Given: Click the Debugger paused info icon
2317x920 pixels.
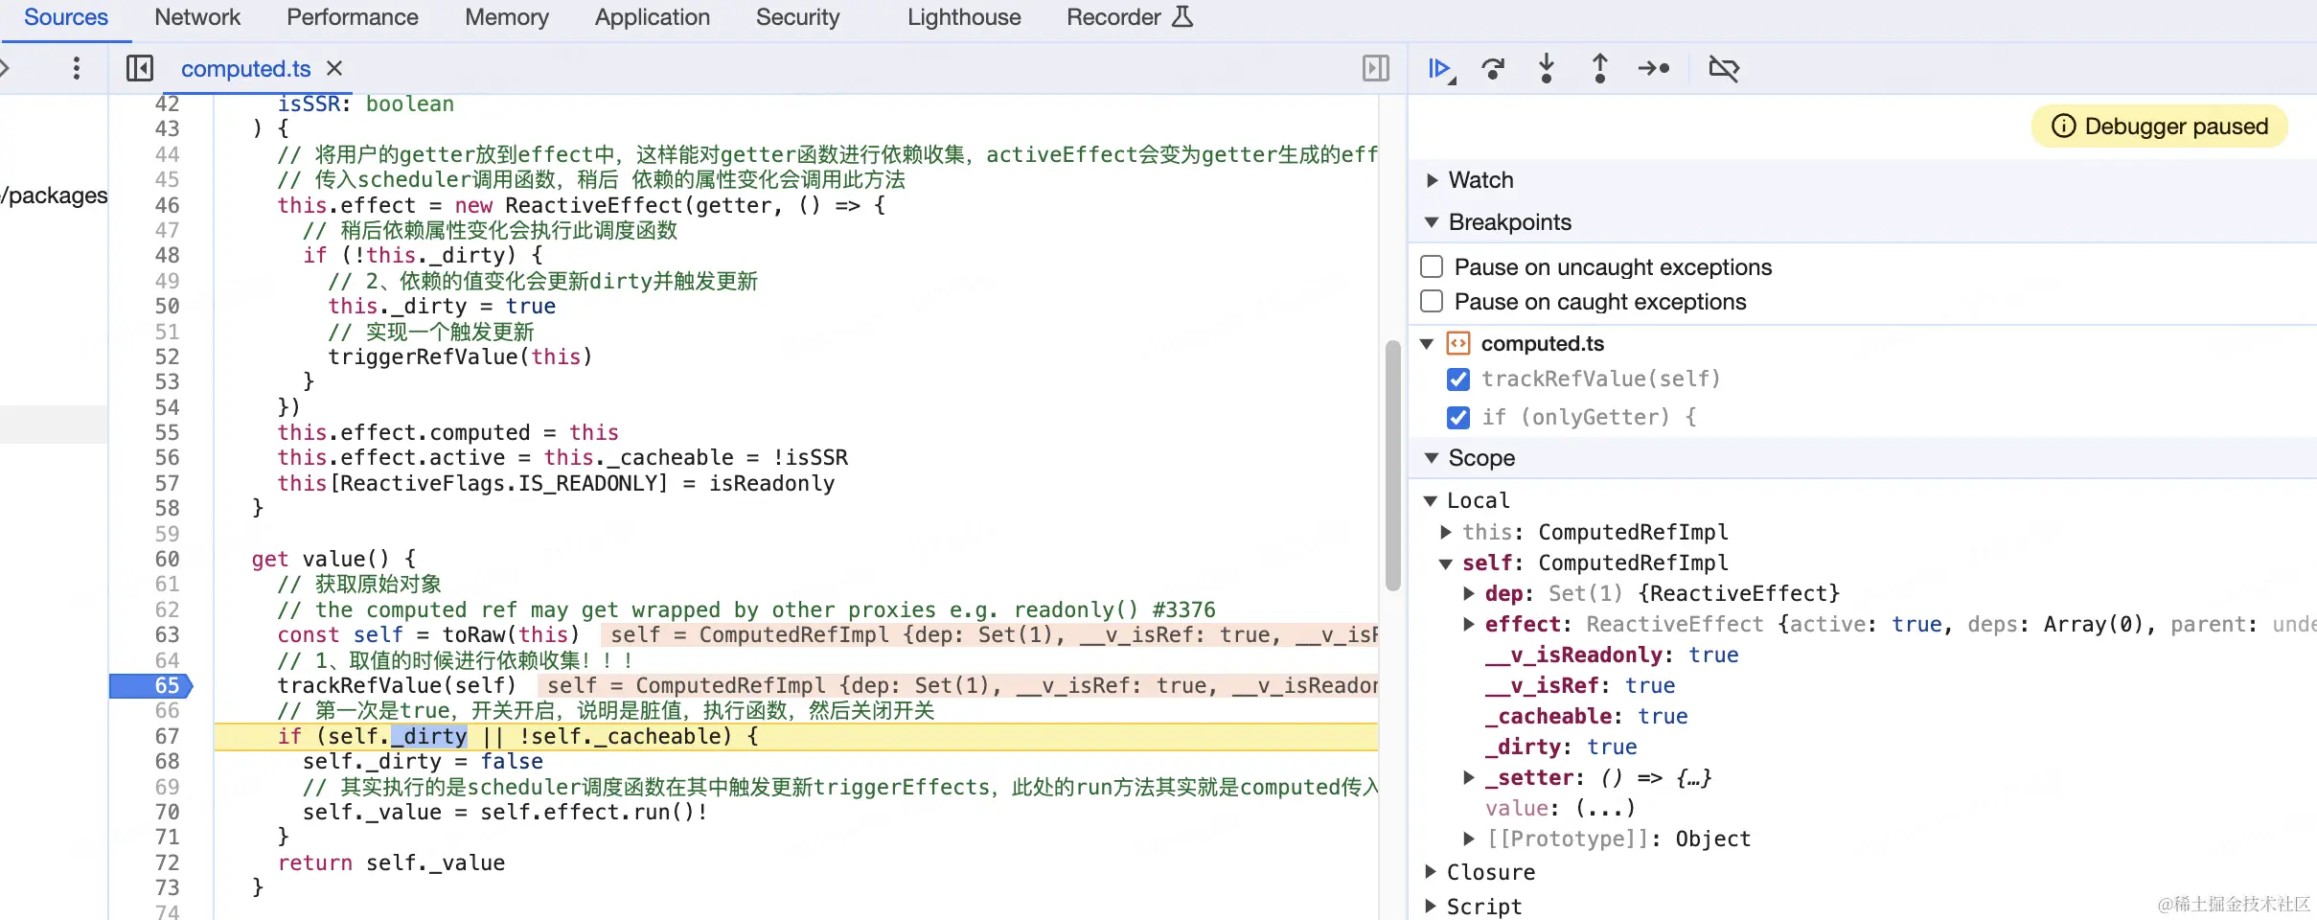Looking at the screenshot, I should (x=2063, y=126).
